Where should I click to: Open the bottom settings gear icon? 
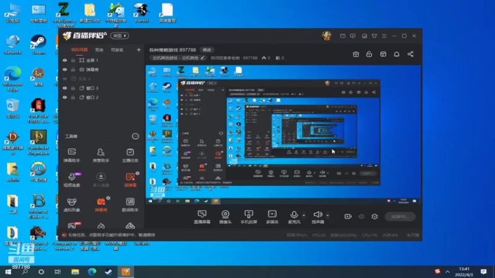pyautogui.click(x=375, y=217)
